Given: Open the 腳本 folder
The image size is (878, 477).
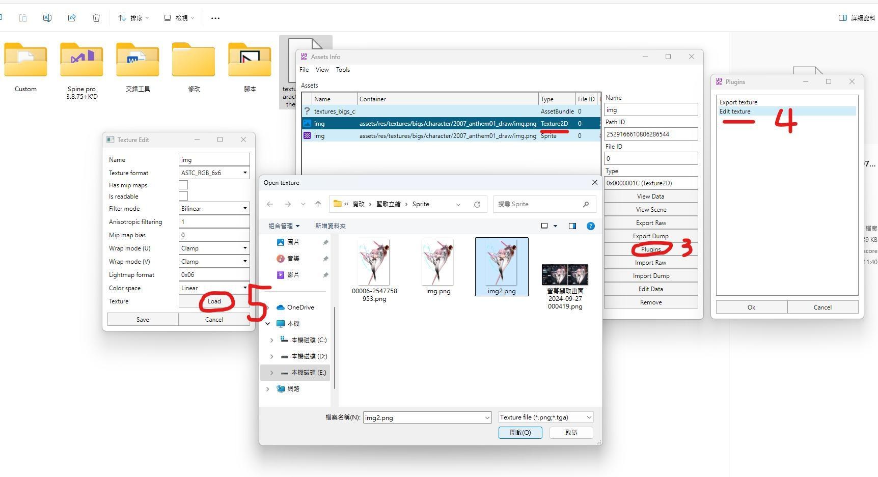Looking at the screenshot, I should (250, 67).
